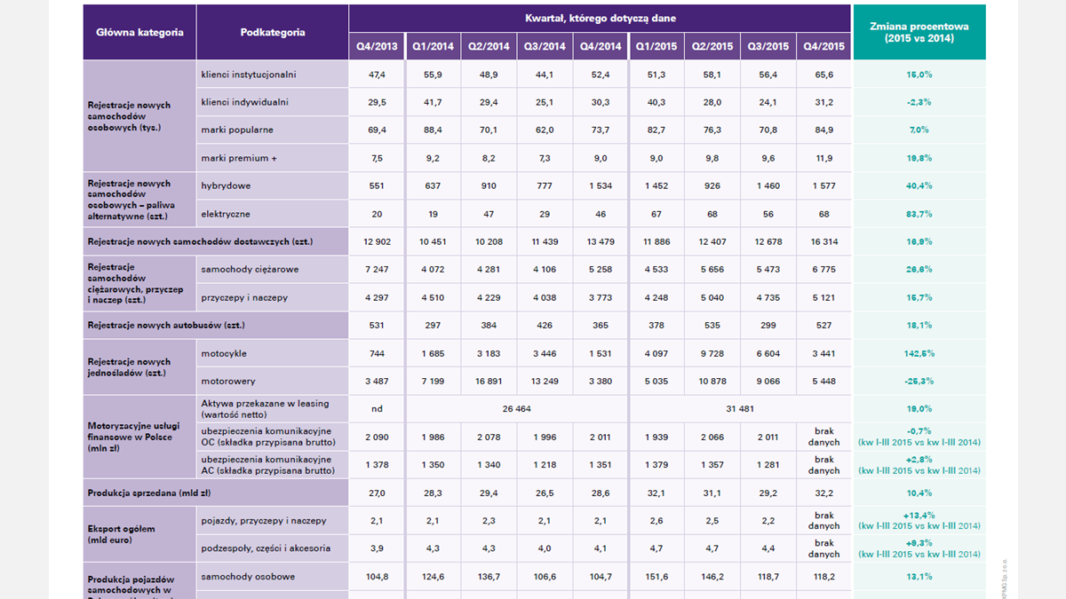Image resolution: width=1066 pixels, height=599 pixels.
Task: Click the marki premium + subcategory label
Action: click(238, 158)
